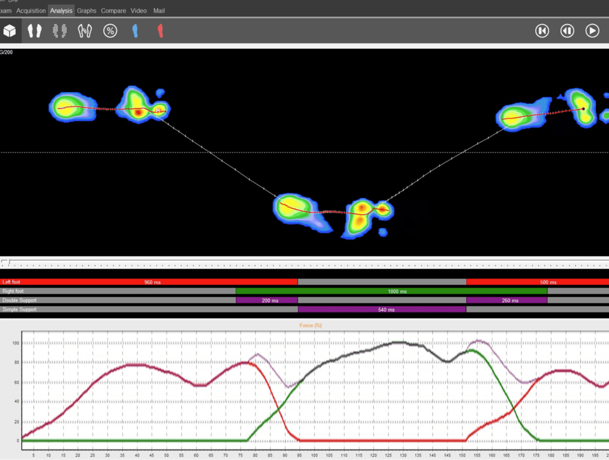Click the Mail tab
The image size is (609, 460).
pyautogui.click(x=159, y=11)
